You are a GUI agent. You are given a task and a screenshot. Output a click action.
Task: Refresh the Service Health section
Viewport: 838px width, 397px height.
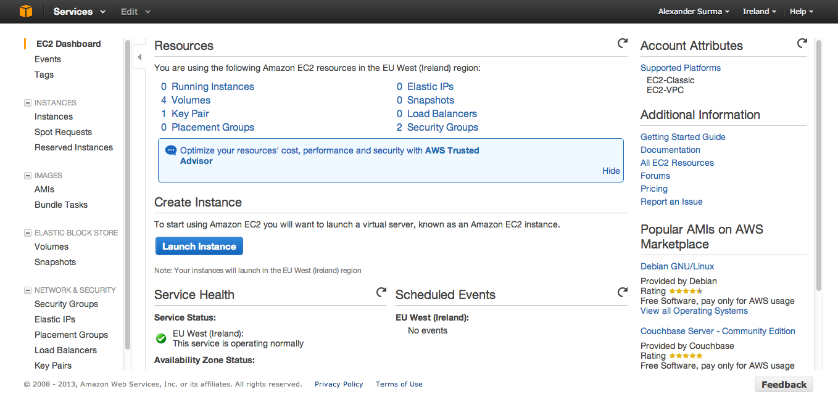point(381,292)
